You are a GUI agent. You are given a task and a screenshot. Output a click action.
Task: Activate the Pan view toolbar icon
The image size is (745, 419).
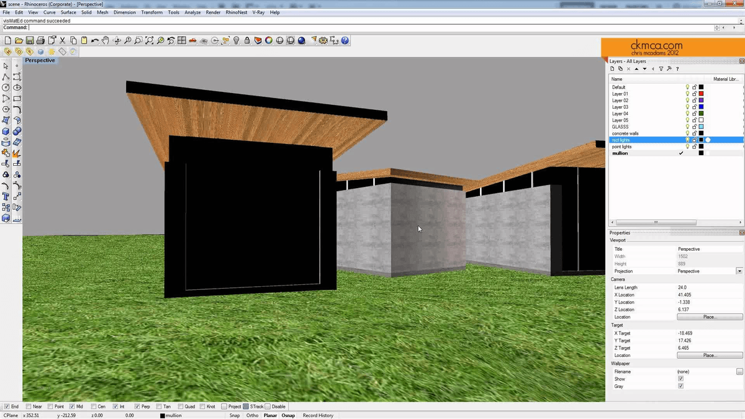tap(106, 40)
